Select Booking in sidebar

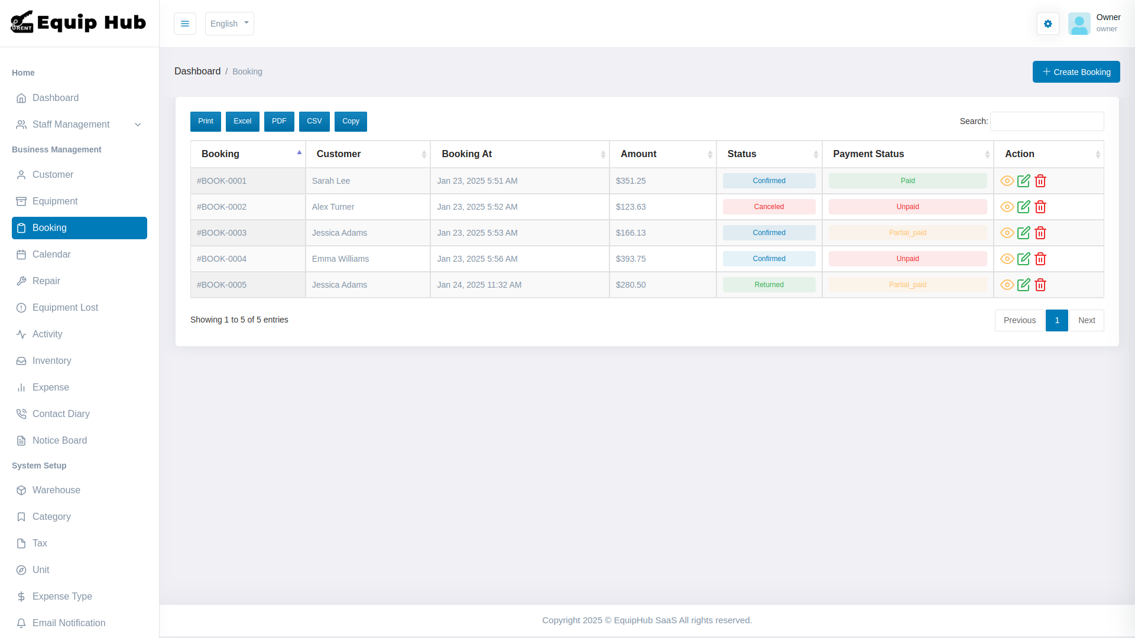79,228
